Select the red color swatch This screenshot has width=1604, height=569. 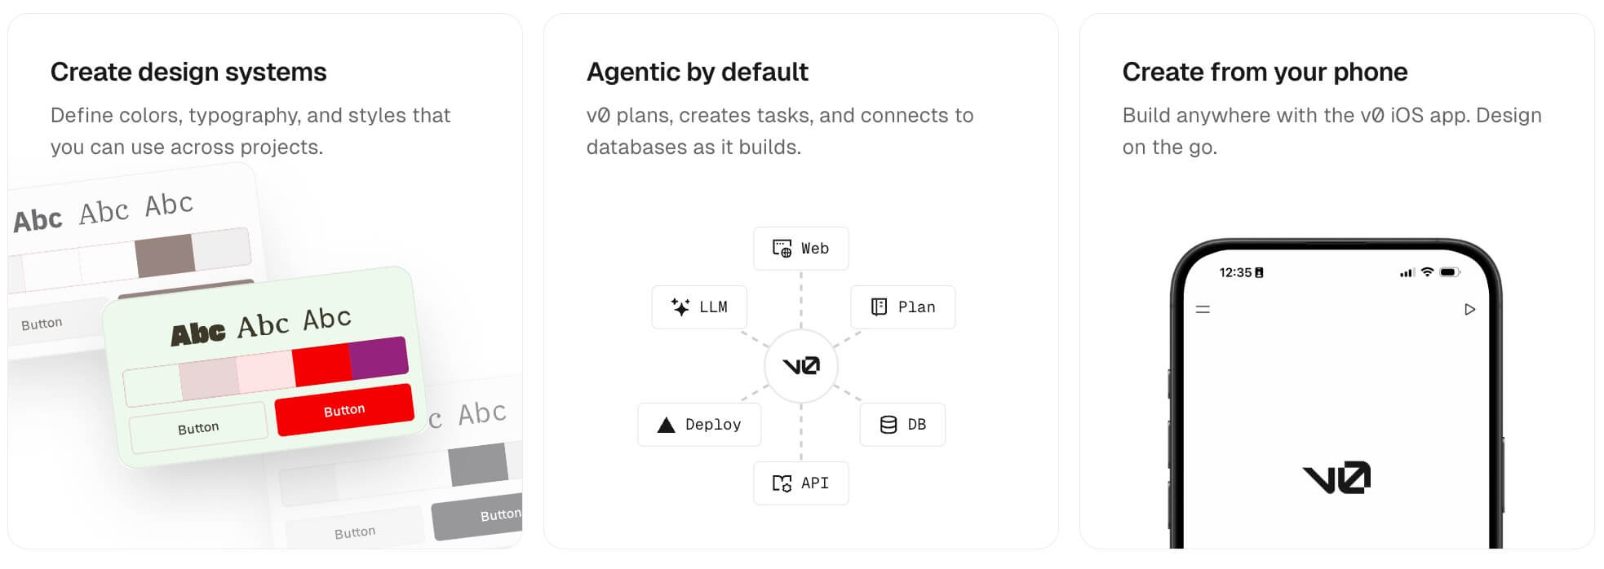(321, 364)
